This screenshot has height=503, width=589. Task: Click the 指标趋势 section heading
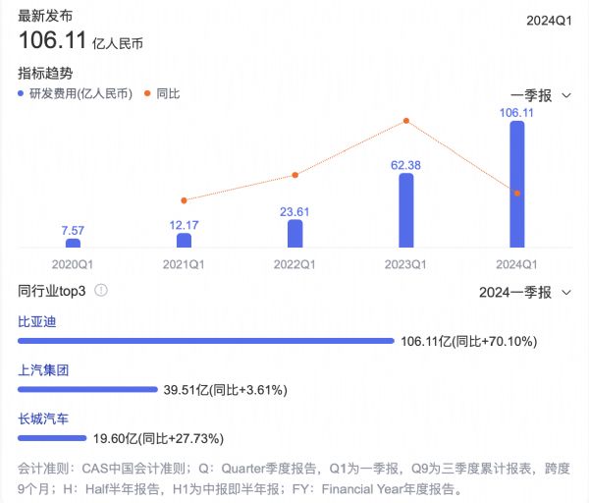(45, 73)
